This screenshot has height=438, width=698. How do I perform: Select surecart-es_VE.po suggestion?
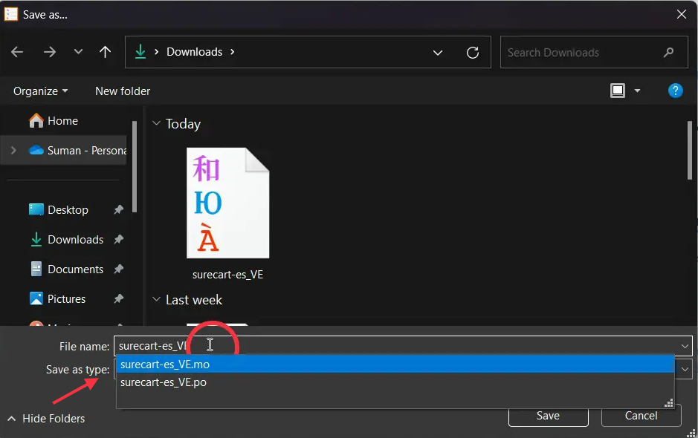[164, 382]
